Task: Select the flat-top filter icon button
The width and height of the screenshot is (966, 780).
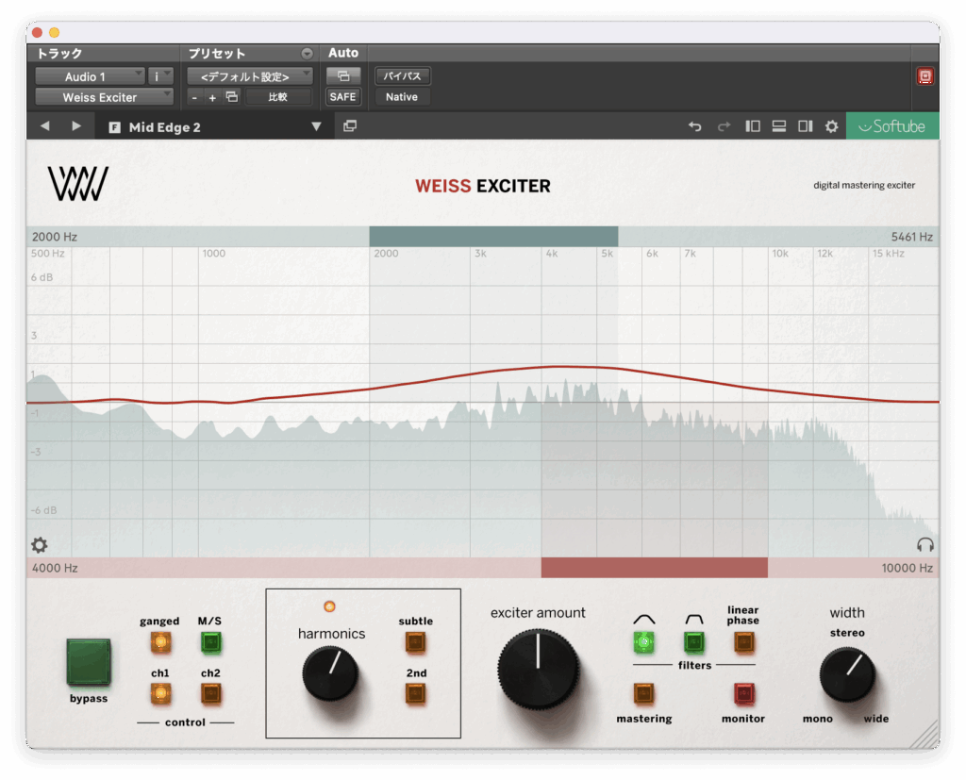Action: (693, 642)
